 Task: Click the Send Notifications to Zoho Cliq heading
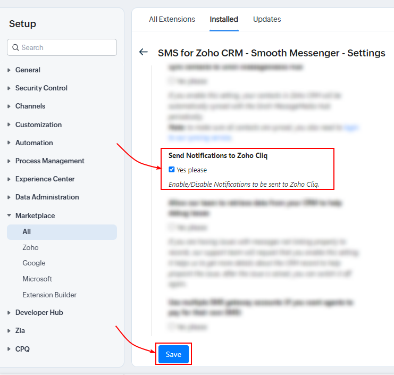click(x=218, y=155)
